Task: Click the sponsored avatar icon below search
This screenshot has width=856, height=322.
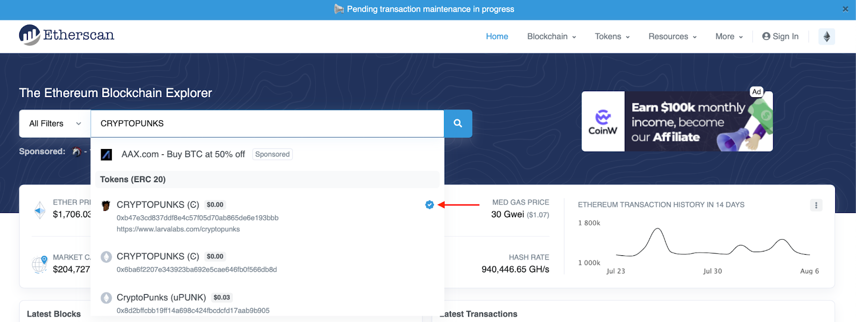Action: (x=77, y=152)
